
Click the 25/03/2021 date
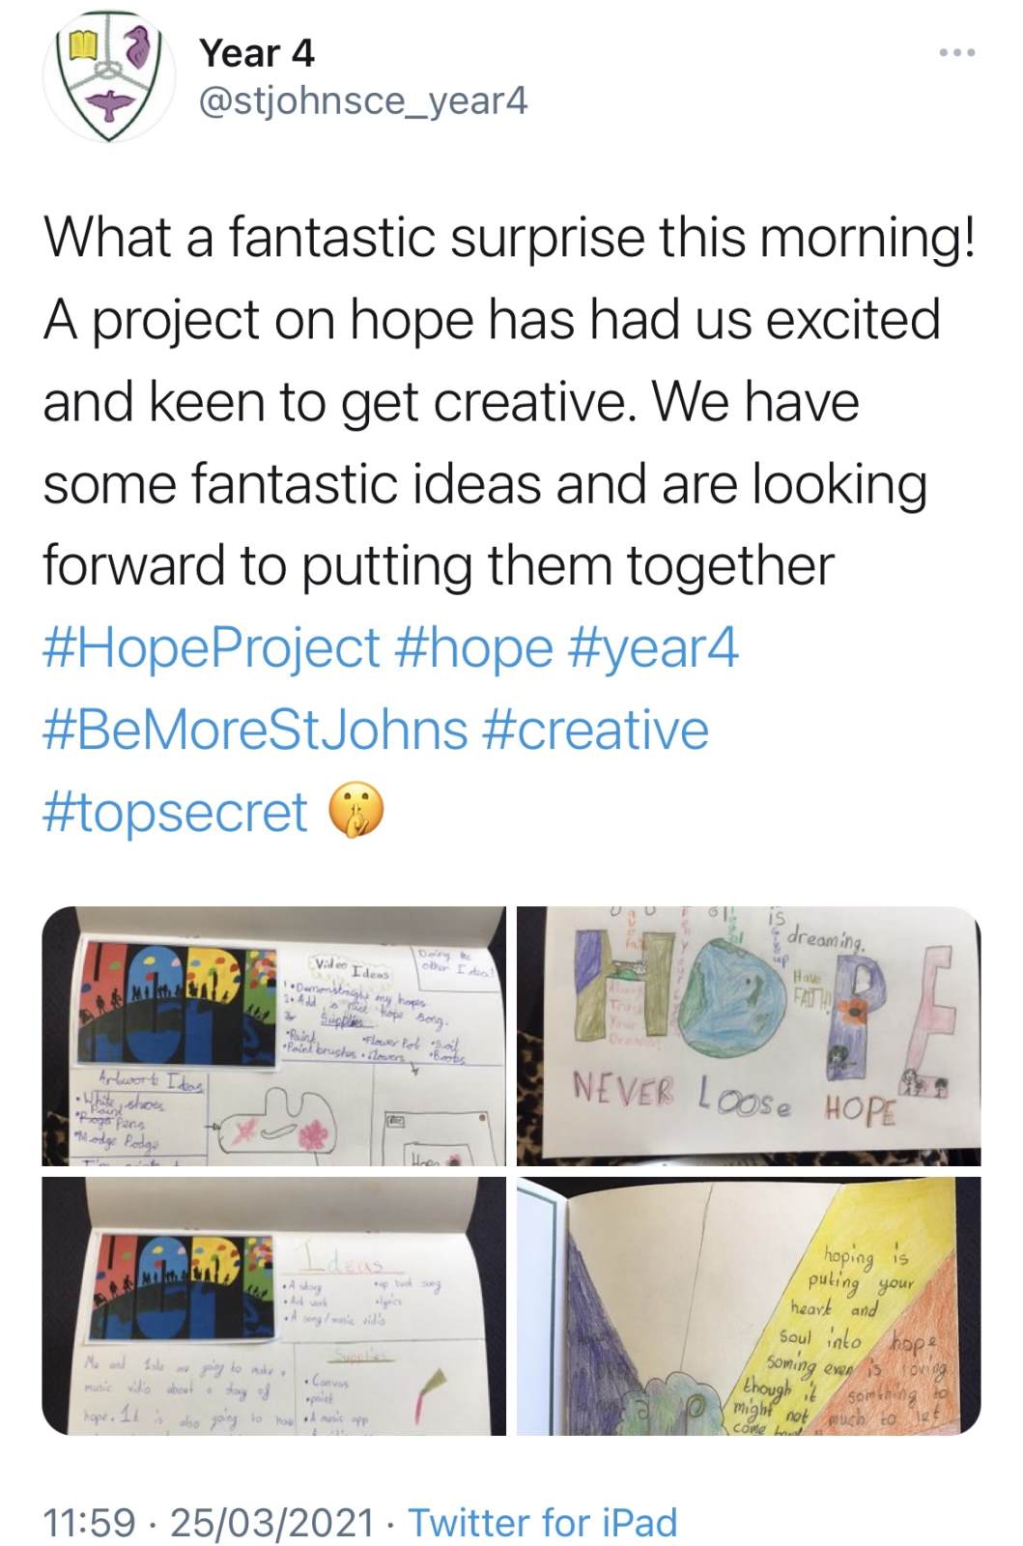coord(271,1523)
